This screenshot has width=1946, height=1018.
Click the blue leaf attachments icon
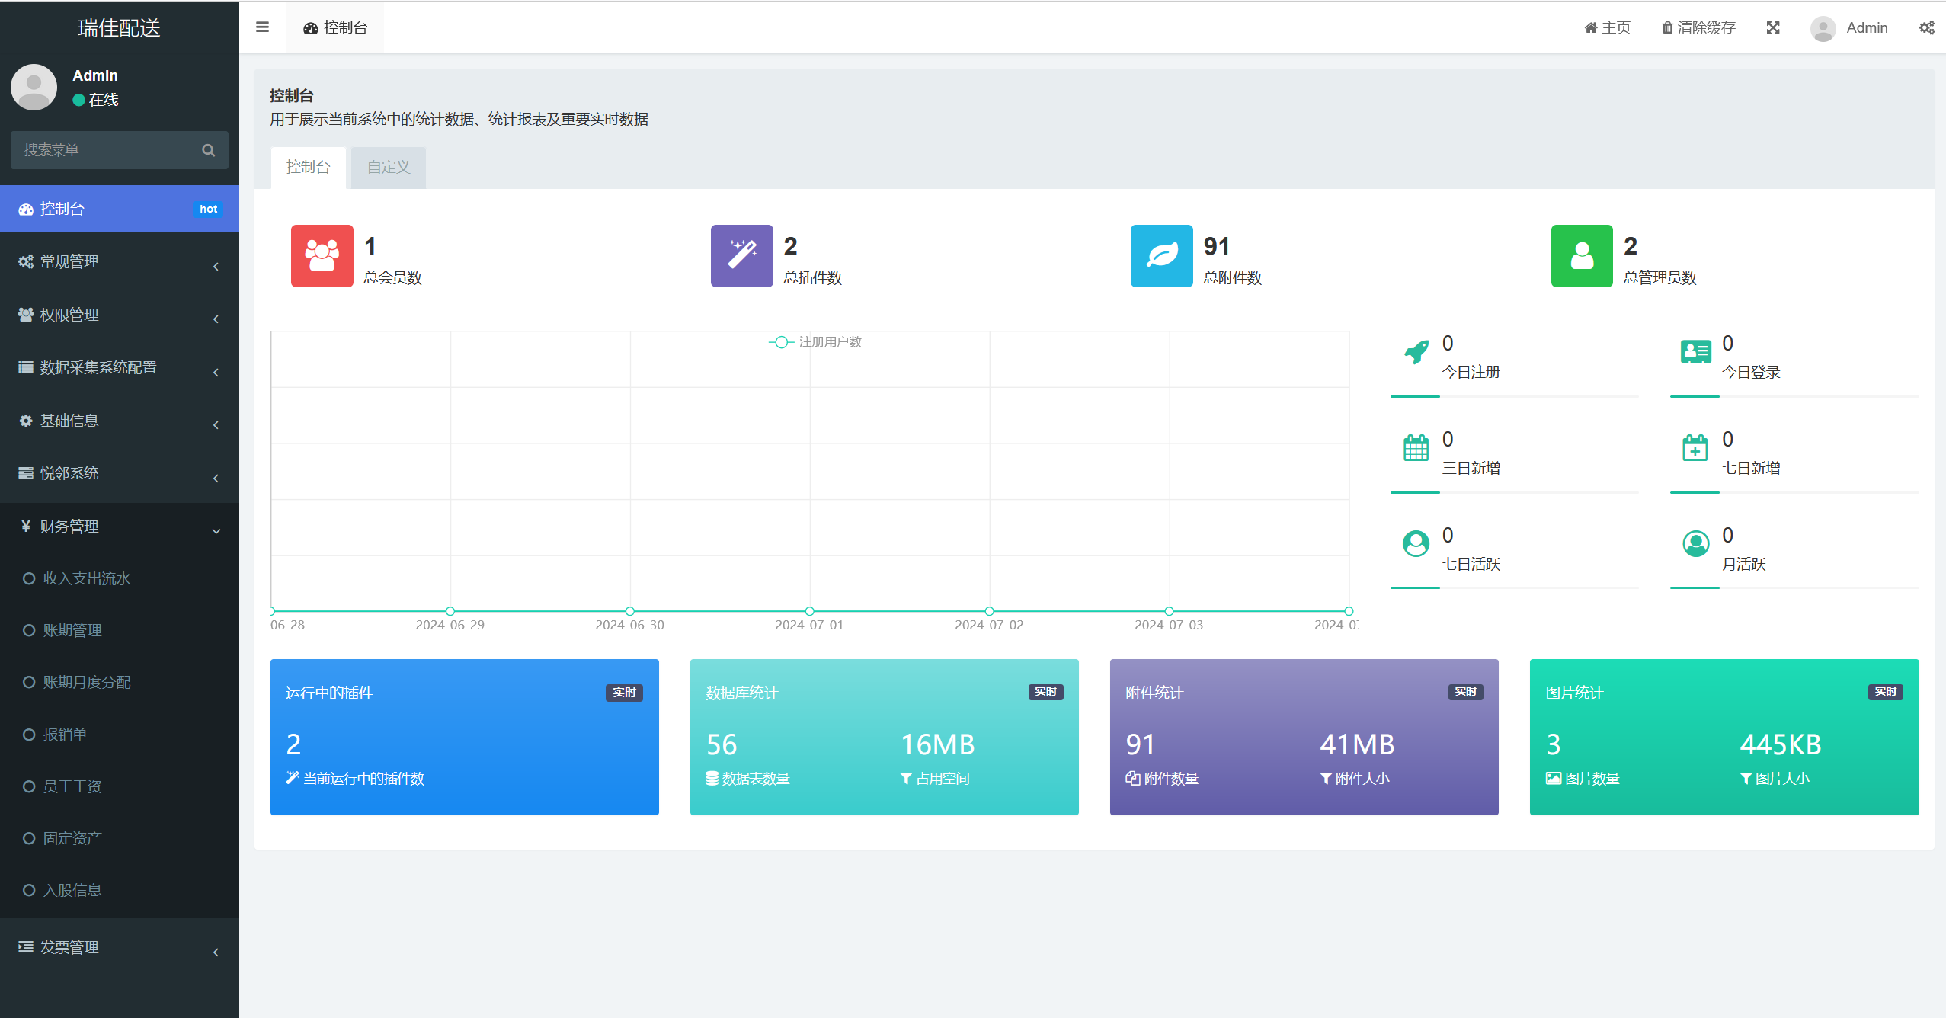(x=1161, y=256)
